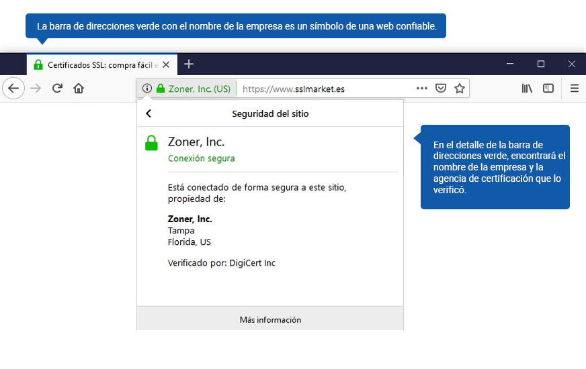
Task: Click the Zoner, Inc. (US) identity label
Action: [199, 89]
